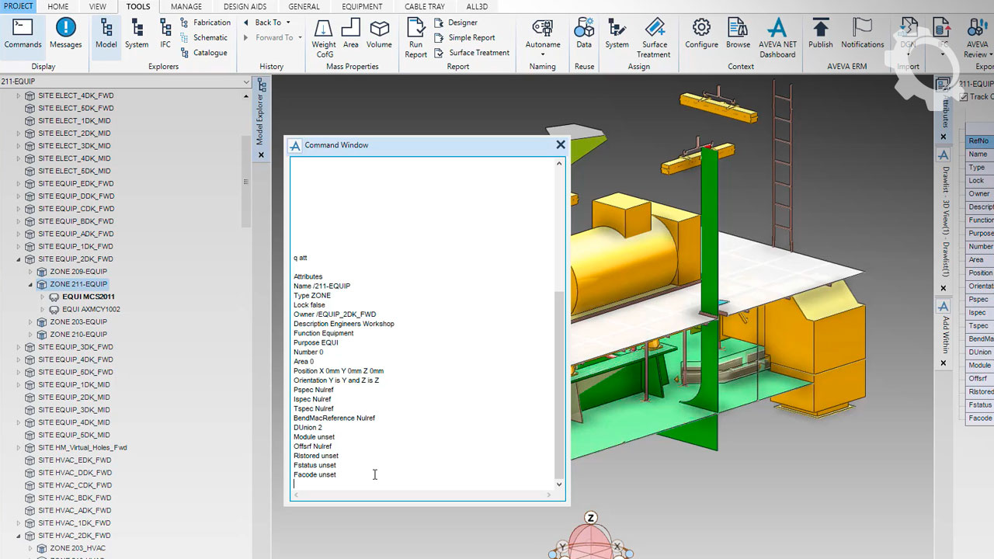Image resolution: width=994 pixels, height=559 pixels.
Task: Open the 211-EQUIP explorer dropdown
Action: (x=245, y=82)
